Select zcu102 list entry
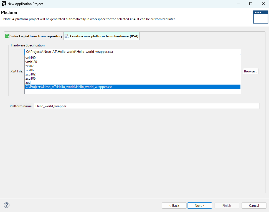 pyautogui.click(x=31, y=74)
